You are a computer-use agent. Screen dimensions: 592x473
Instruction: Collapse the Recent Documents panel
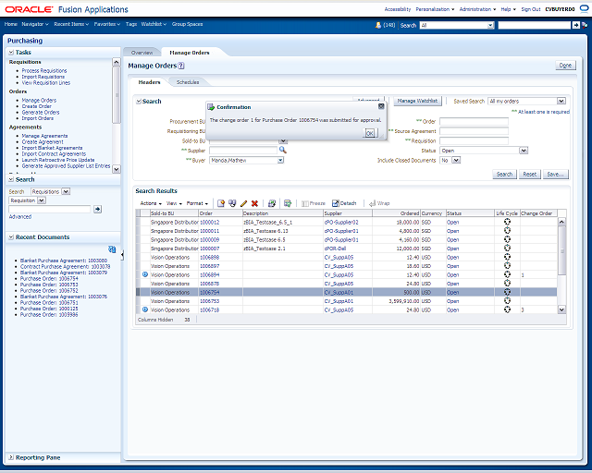[11, 237]
